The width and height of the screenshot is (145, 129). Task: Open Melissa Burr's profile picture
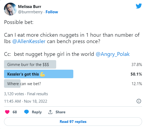[x=10, y=9]
